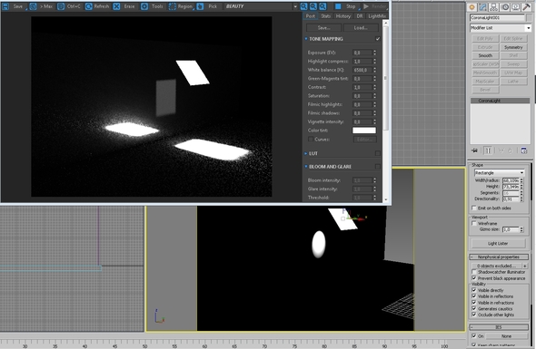This screenshot has height=349, width=536.
Task: Activate the Pick hand icon
Action: [200, 6]
